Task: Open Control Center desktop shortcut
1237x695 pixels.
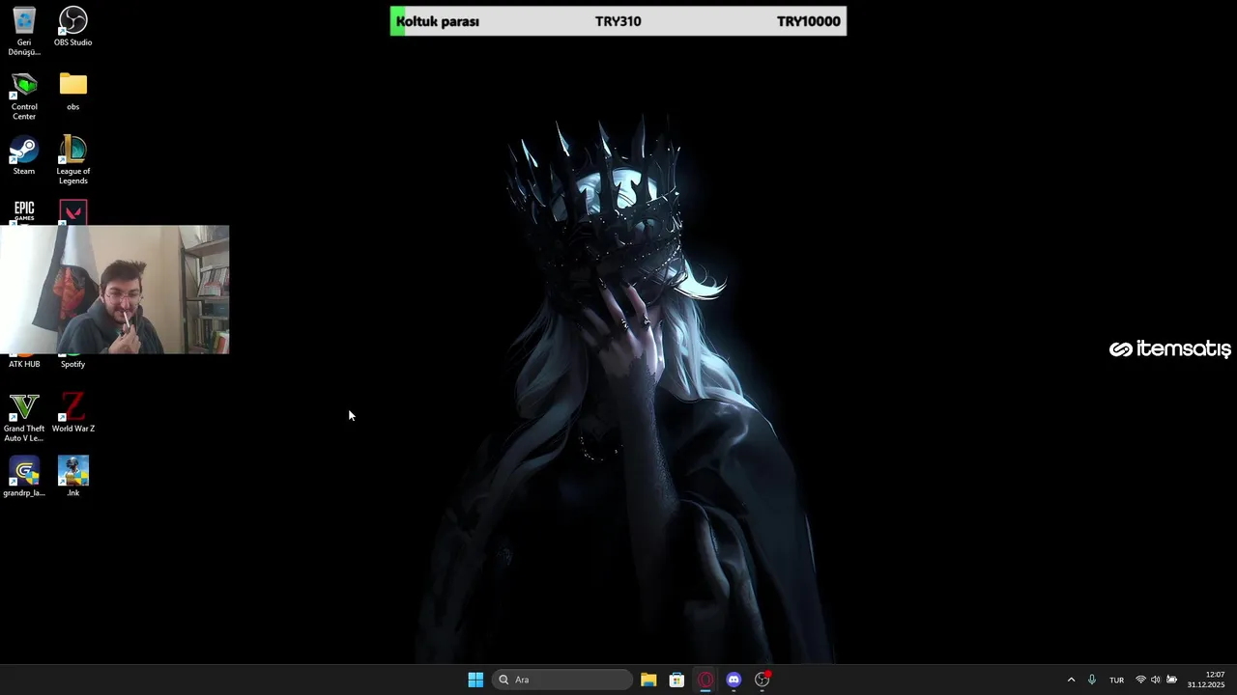Action: point(24,96)
